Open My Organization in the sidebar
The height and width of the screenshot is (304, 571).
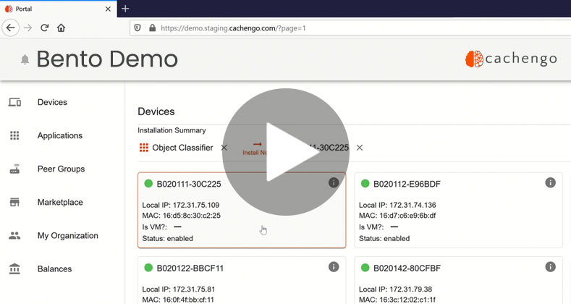click(68, 235)
